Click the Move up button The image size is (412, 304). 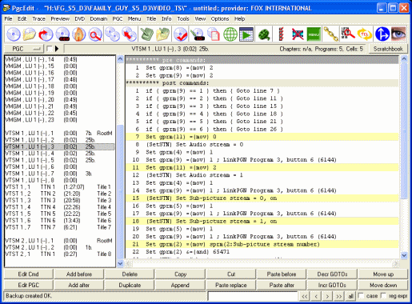(x=383, y=274)
